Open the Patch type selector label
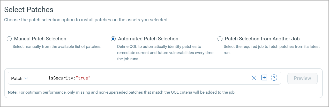This screenshot has width=329, height=107. (17, 78)
